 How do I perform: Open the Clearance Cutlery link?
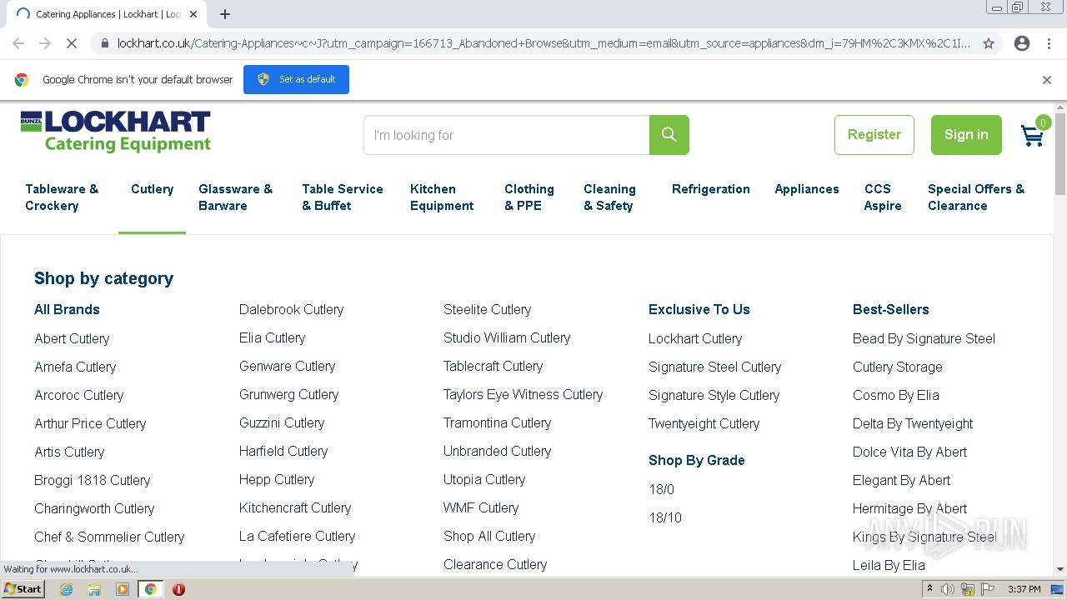(495, 564)
